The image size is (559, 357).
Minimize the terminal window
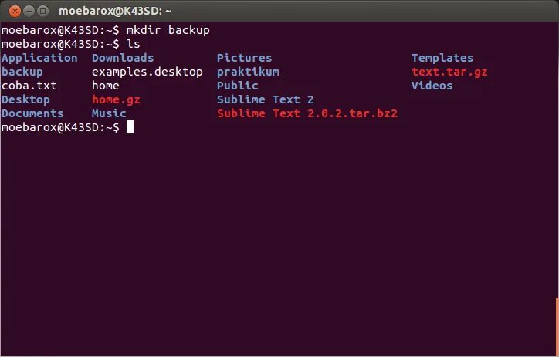[x=29, y=12]
